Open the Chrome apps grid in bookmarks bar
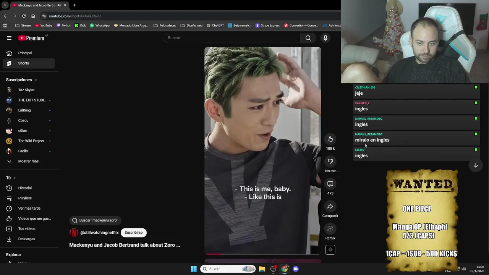This screenshot has width=489, height=275. pyautogui.click(x=5, y=26)
